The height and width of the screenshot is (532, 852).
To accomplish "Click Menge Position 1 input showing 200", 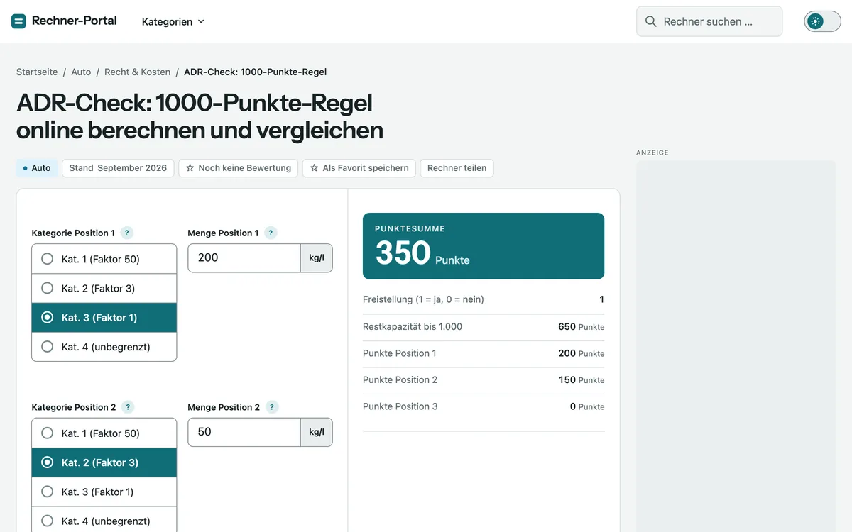I will (244, 258).
